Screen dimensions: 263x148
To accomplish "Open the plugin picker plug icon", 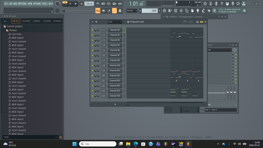I will click(x=198, y=11).
